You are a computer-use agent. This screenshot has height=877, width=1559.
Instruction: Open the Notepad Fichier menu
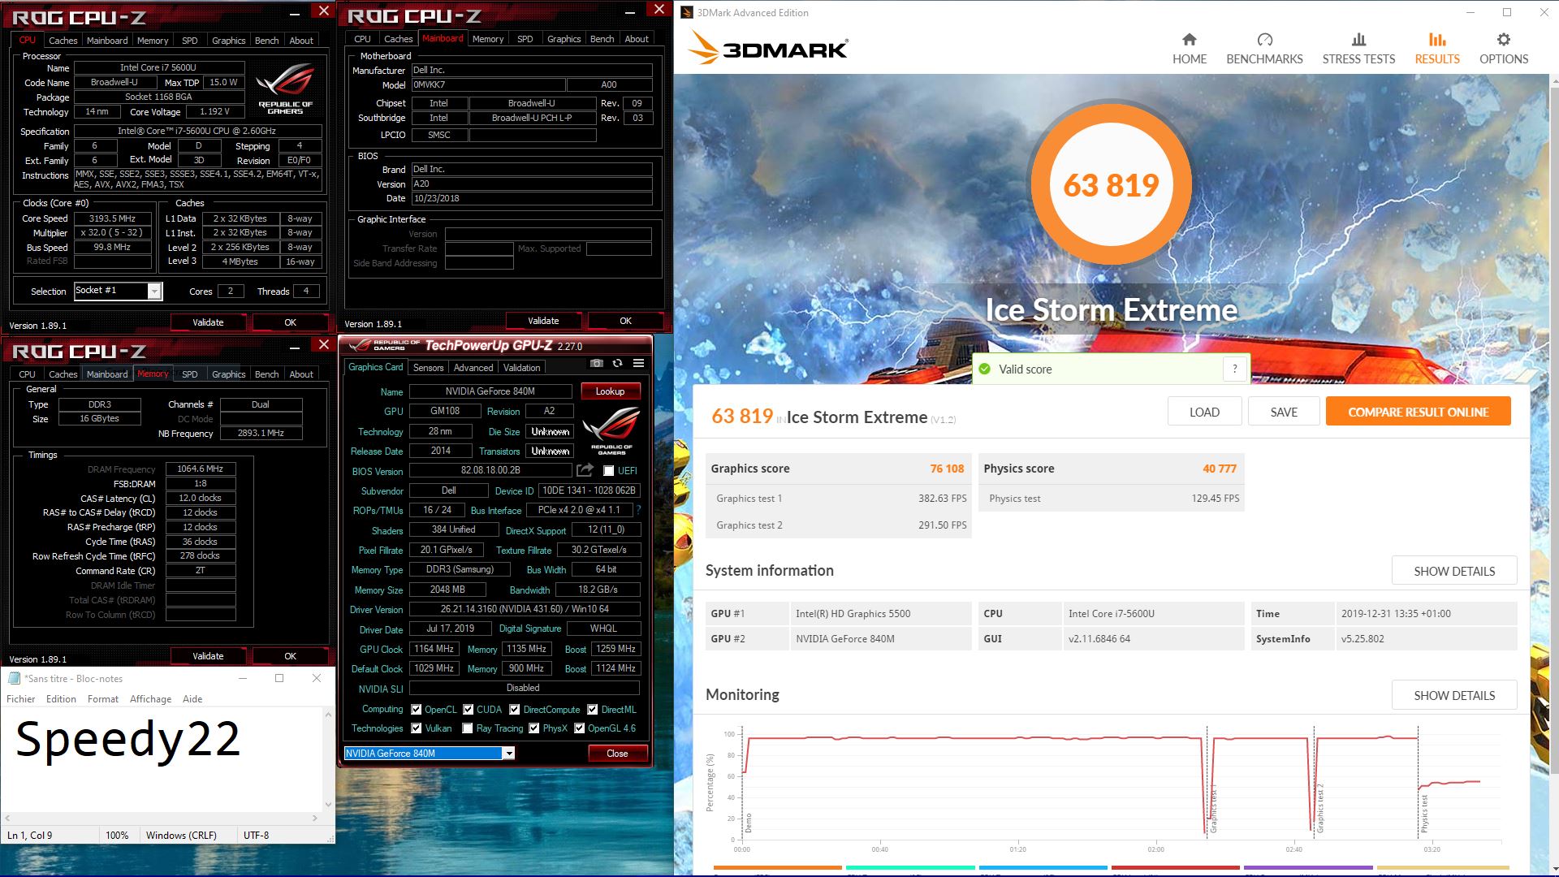[x=20, y=698]
